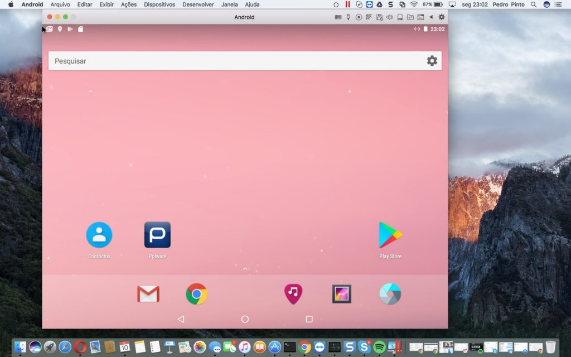Image resolution: width=571 pixels, height=357 pixels.
Task: Click USB device icon in VM title bar
Action: tap(348, 17)
